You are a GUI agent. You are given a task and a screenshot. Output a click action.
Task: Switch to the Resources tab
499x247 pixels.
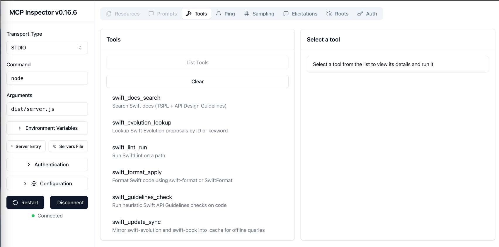click(123, 14)
